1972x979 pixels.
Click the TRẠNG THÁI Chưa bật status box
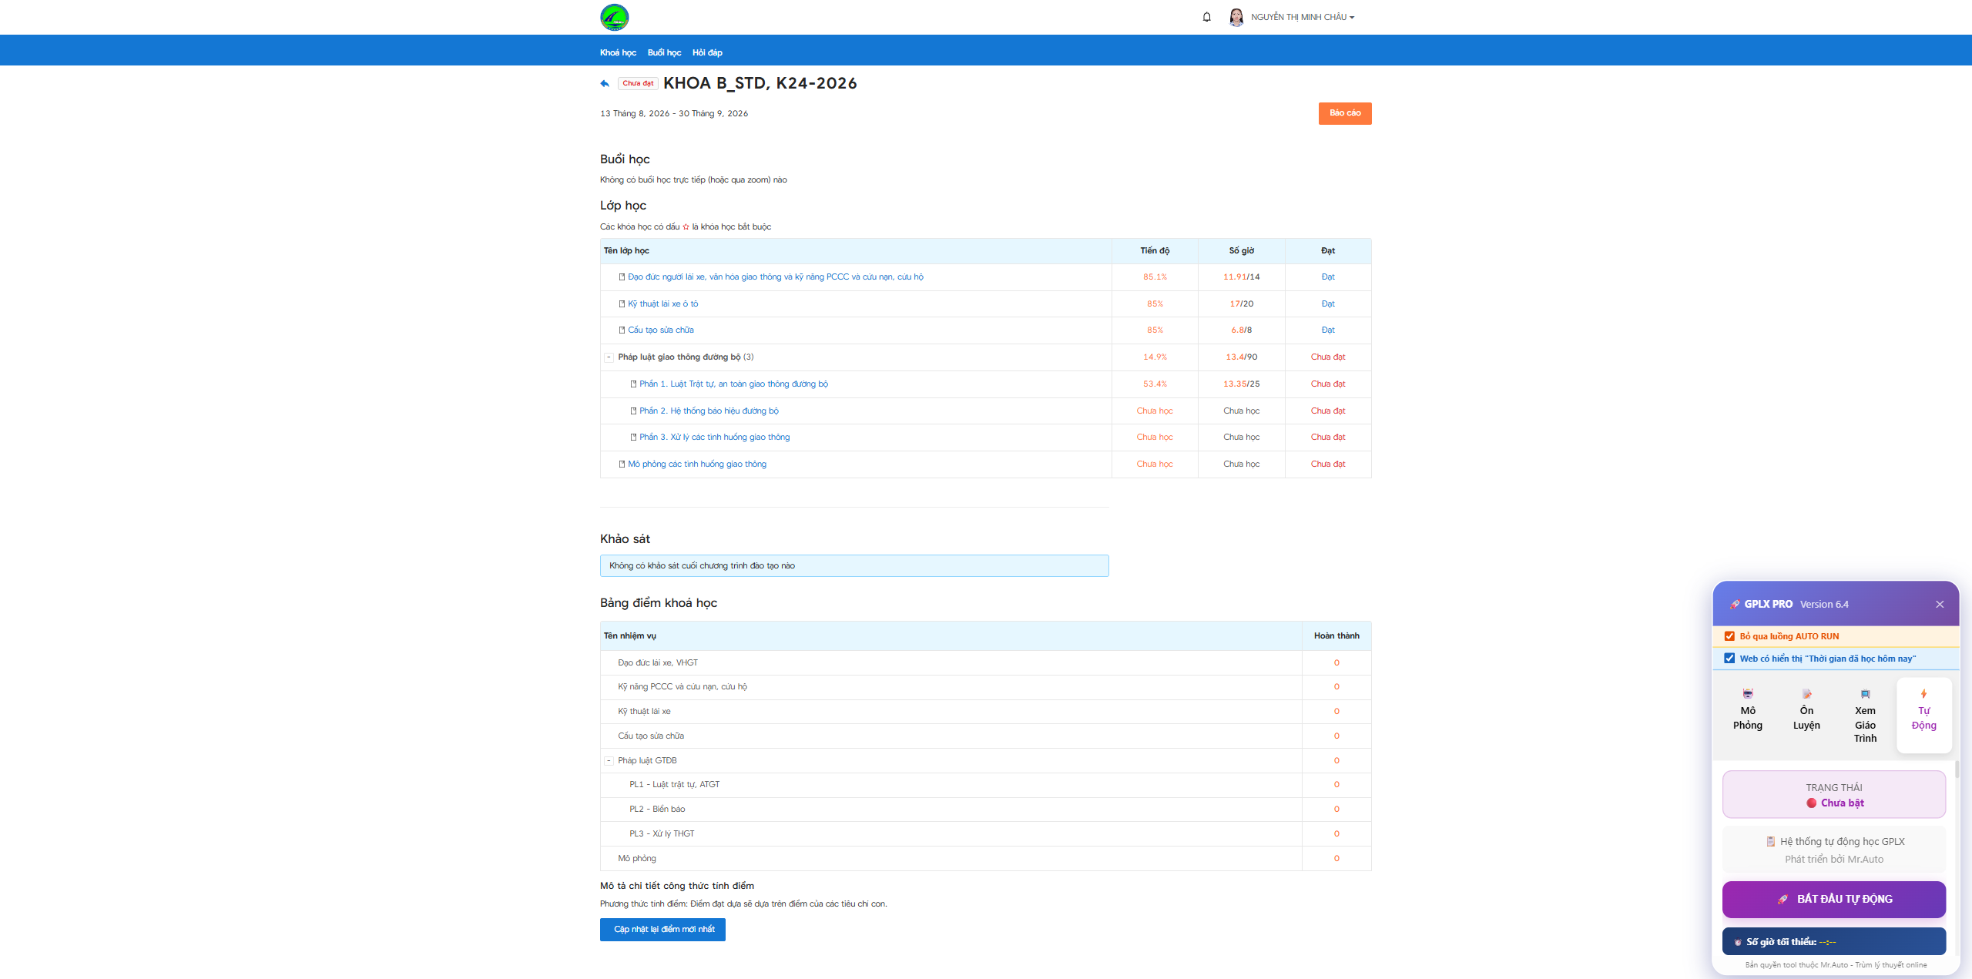pyautogui.click(x=1834, y=795)
